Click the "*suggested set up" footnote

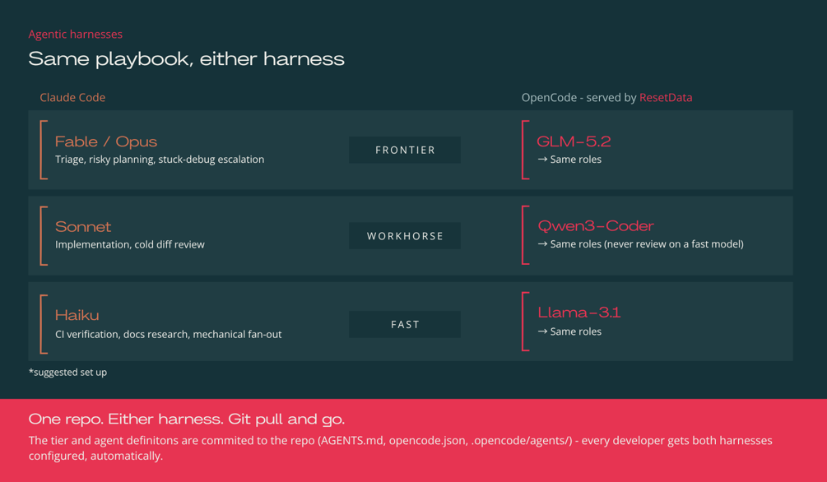tap(67, 373)
